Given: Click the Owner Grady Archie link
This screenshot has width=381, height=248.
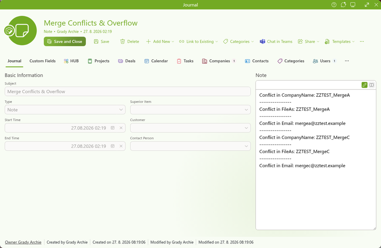Looking at the screenshot, I should coord(23,242).
